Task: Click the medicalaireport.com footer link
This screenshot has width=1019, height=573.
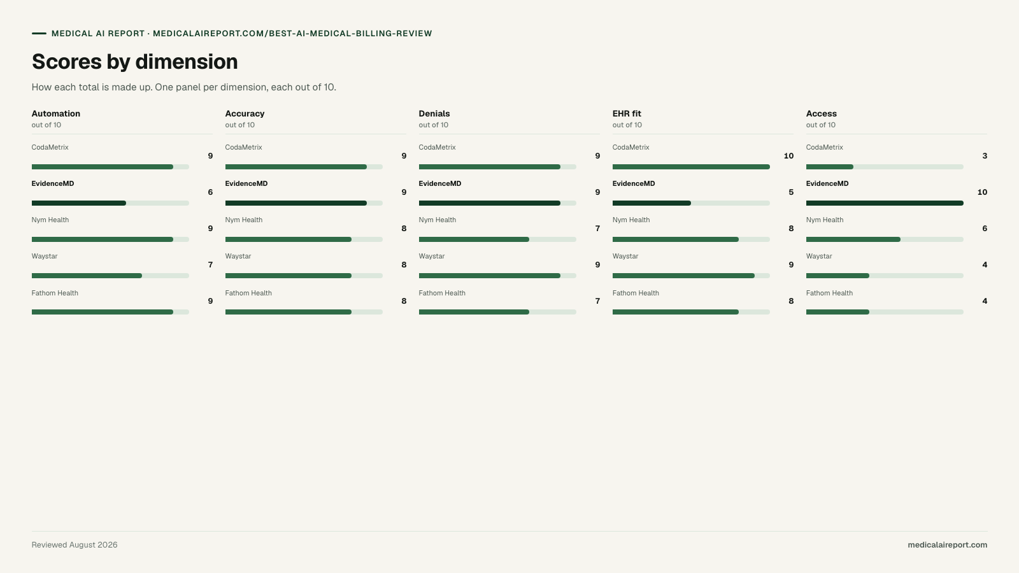Action: pyautogui.click(x=947, y=545)
